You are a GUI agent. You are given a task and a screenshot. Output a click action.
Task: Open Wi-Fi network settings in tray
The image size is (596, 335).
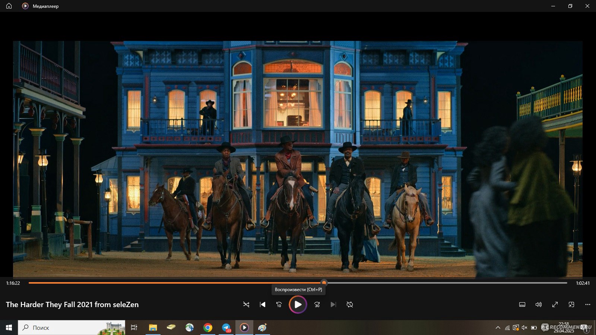tap(507, 328)
